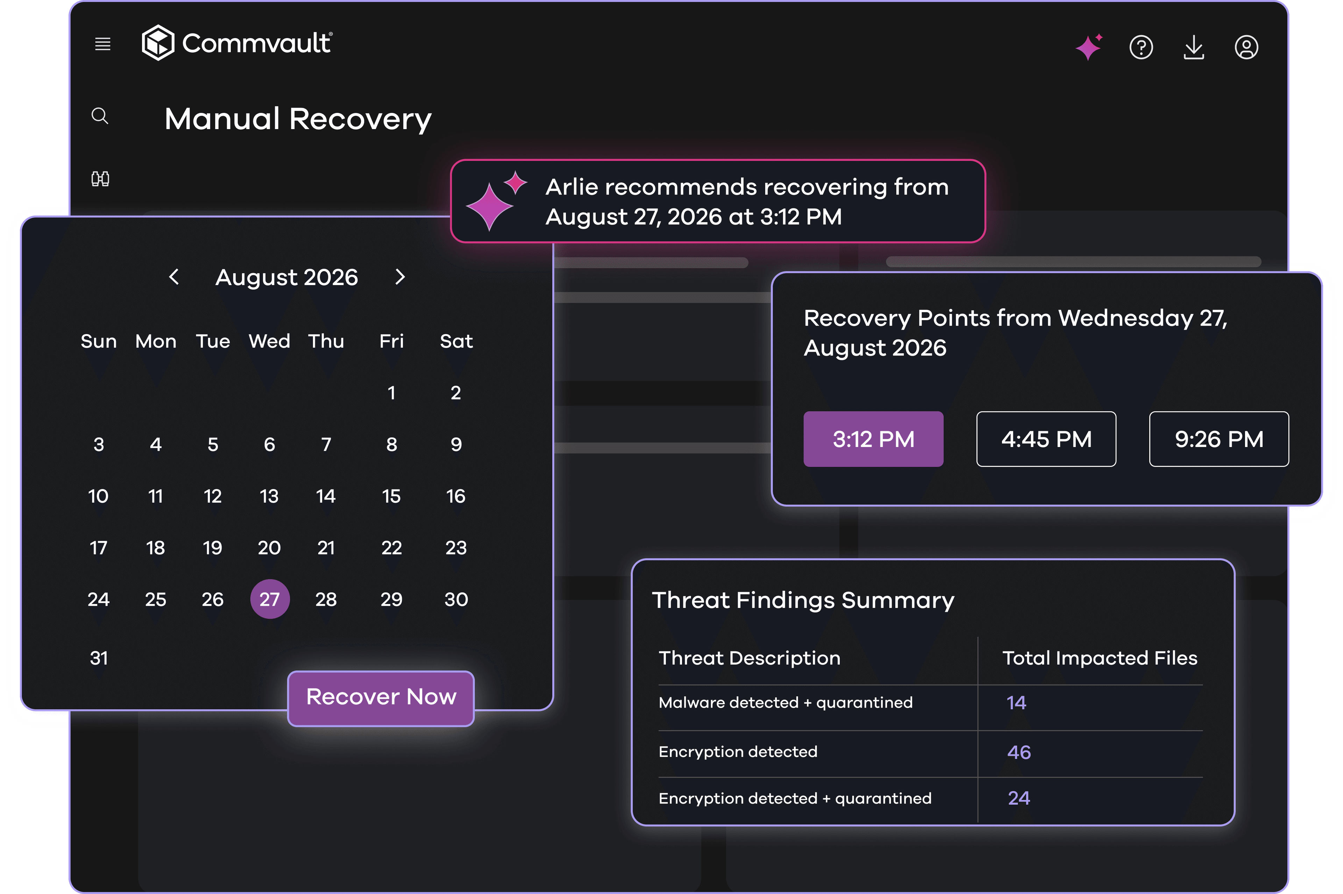1343x894 pixels.
Task: Select the 4:45 PM recovery point
Action: 1046,439
